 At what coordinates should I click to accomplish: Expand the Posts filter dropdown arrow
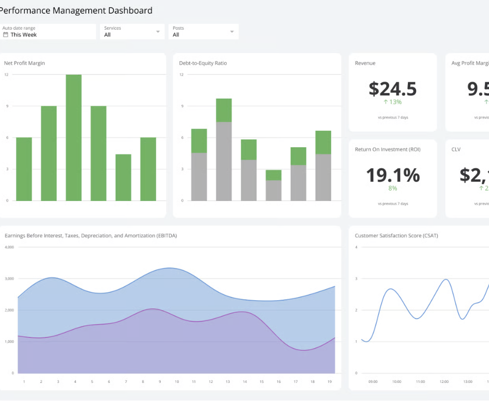point(232,32)
